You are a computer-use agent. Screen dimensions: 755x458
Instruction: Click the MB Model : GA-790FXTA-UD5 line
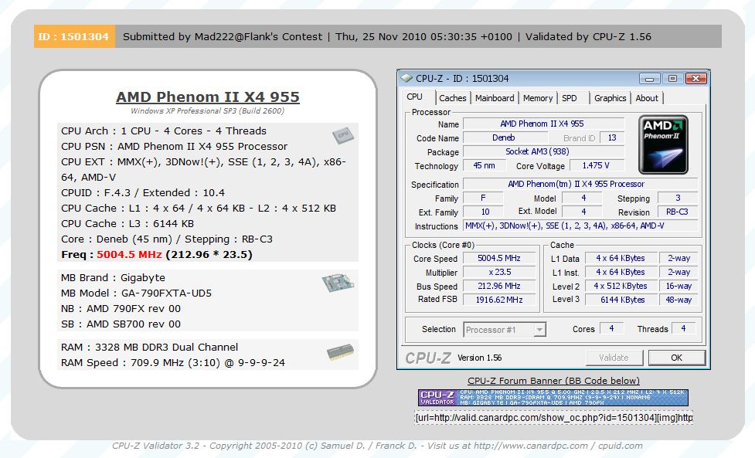136,293
